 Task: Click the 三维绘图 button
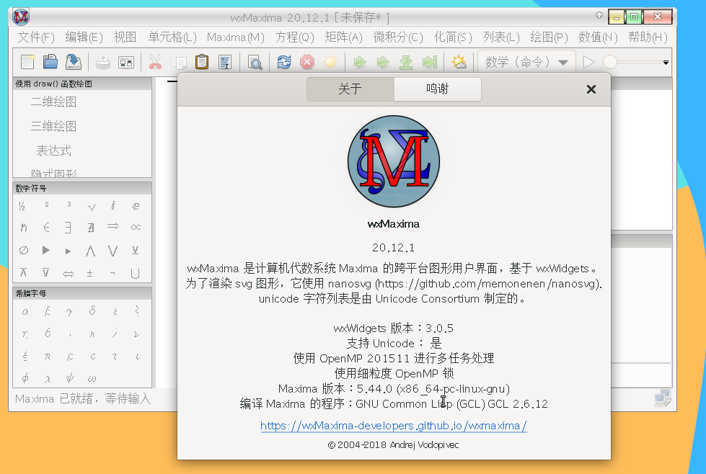(53, 126)
